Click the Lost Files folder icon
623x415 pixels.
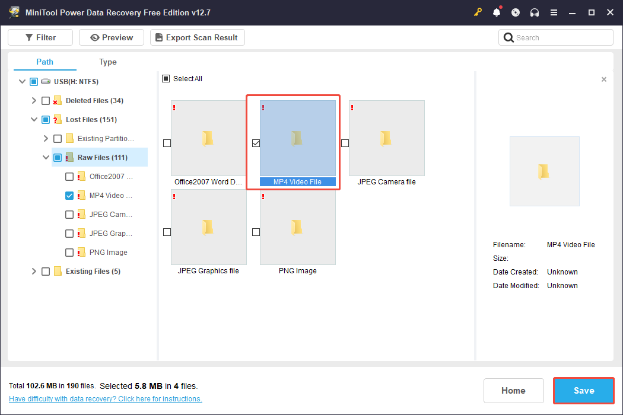click(57, 120)
